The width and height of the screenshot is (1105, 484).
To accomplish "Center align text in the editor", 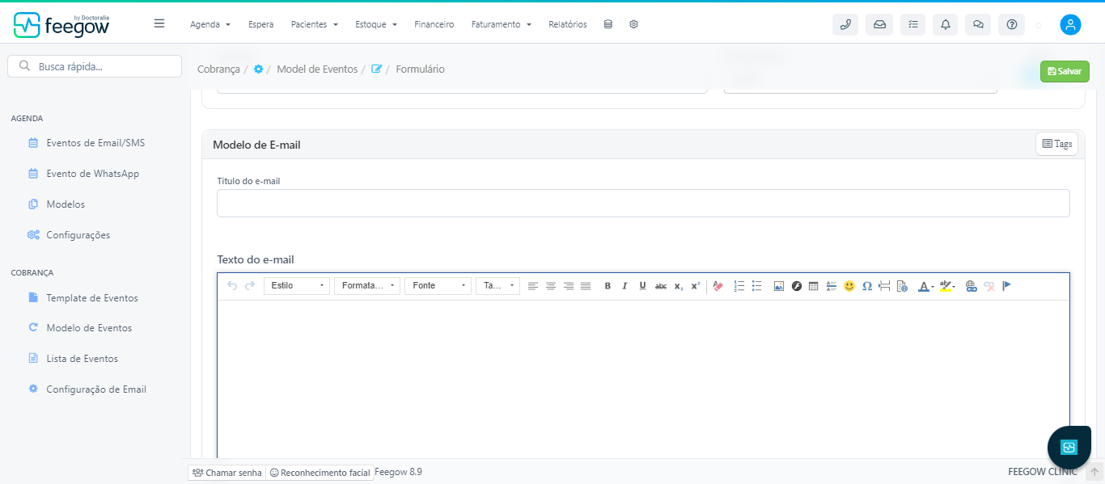I will (x=551, y=286).
